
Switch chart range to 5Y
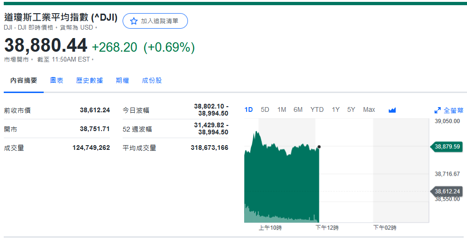click(x=351, y=109)
